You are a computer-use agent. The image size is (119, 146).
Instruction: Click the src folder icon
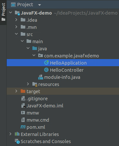click(23, 34)
